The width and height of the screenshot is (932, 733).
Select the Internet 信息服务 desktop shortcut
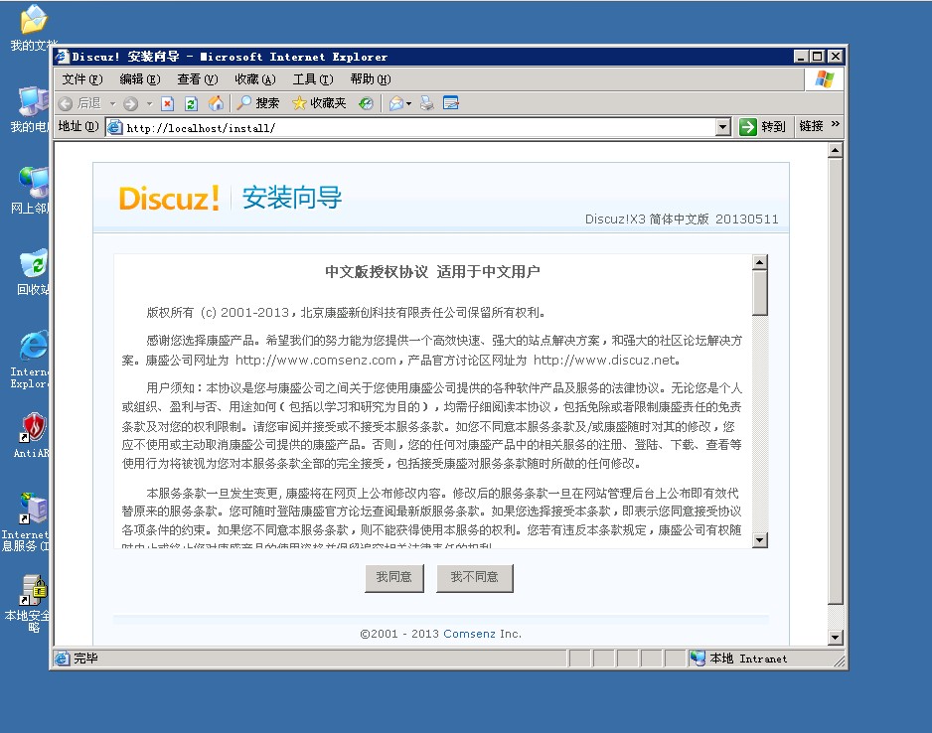(26, 521)
